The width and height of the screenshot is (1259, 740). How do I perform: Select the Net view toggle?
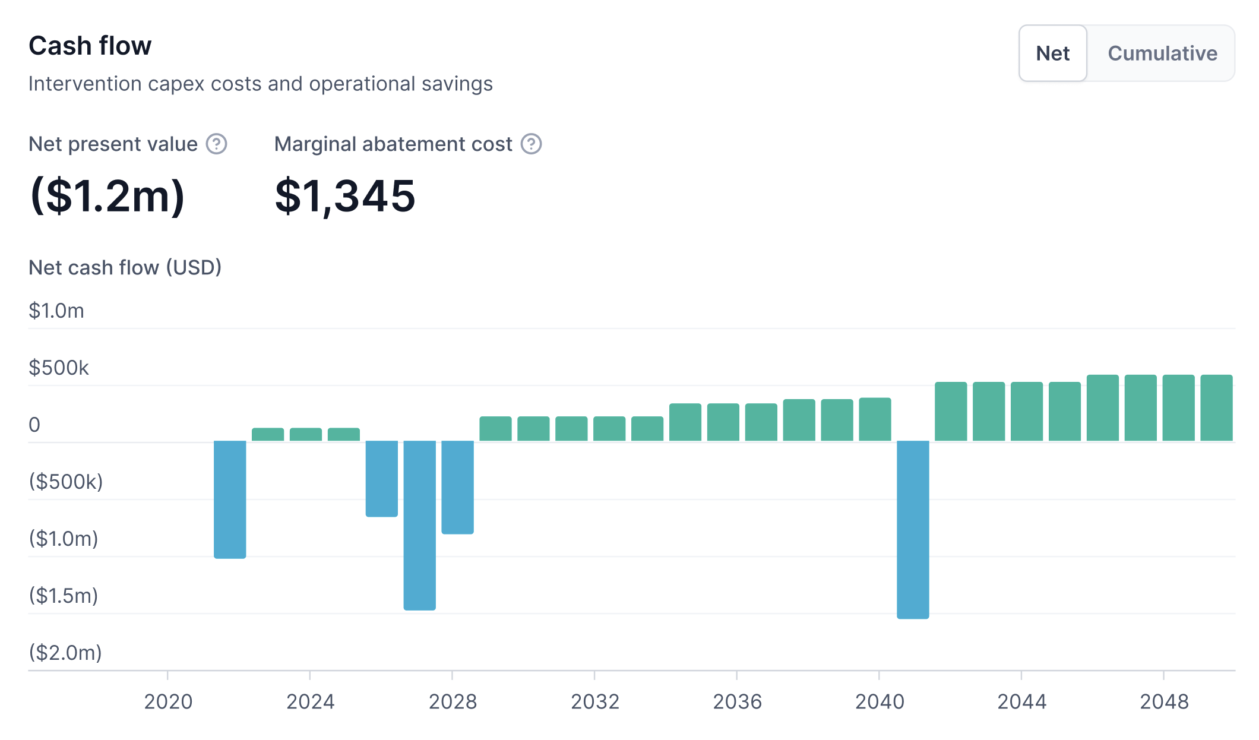tap(1052, 53)
